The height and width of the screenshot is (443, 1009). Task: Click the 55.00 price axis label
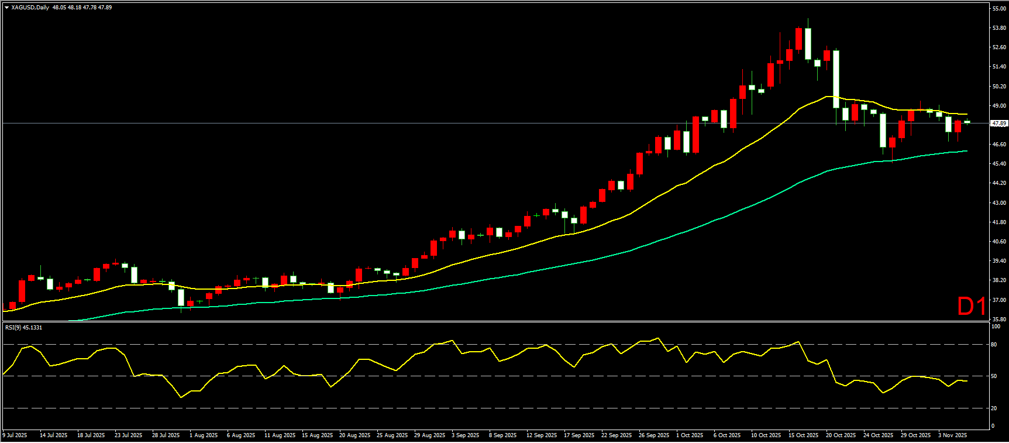tap(999, 9)
